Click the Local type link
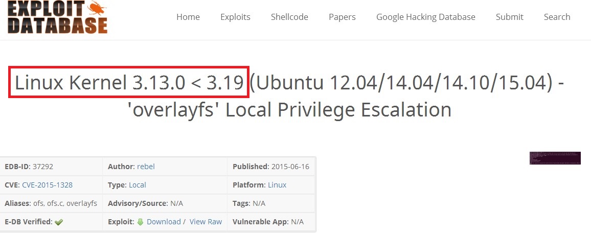This screenshot has height=234, width=591. coord(138,185)
